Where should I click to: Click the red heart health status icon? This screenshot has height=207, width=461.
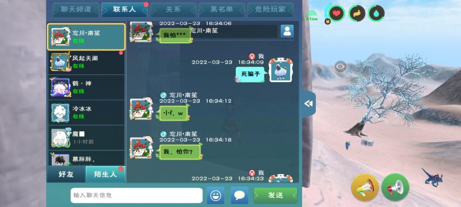(337, 13)
